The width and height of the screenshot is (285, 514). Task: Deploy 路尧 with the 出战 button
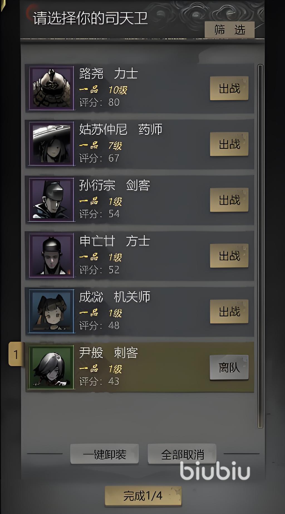229,88
